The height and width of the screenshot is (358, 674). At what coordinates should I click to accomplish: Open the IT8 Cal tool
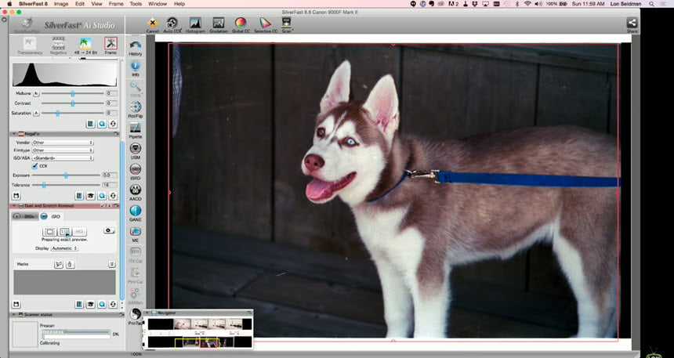coord(136,254)
